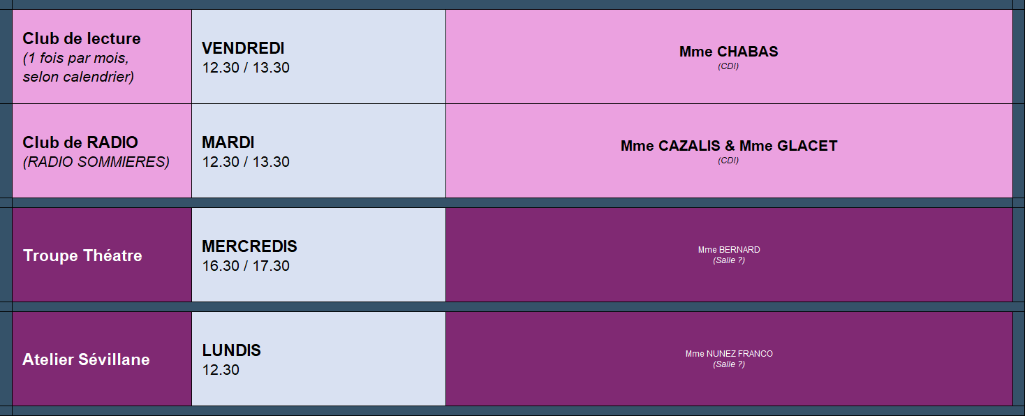The height and width of the screenshot is (416, 1025).
Task: Click the VENDREDI day heading
Action: (x=243, y=48)
